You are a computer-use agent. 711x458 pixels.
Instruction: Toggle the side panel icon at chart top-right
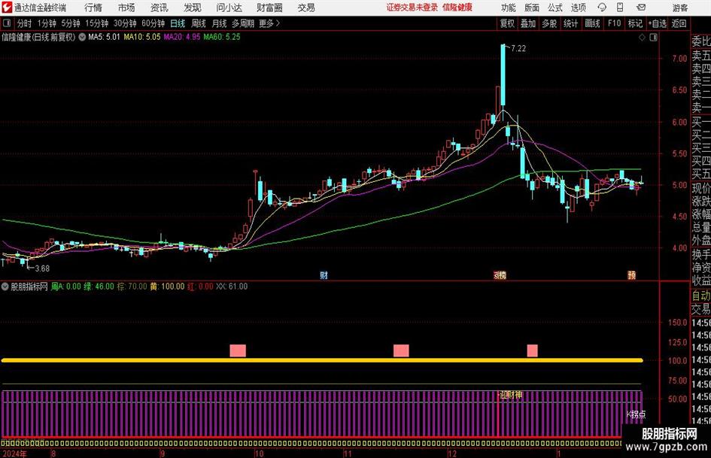tap(653, 38)
